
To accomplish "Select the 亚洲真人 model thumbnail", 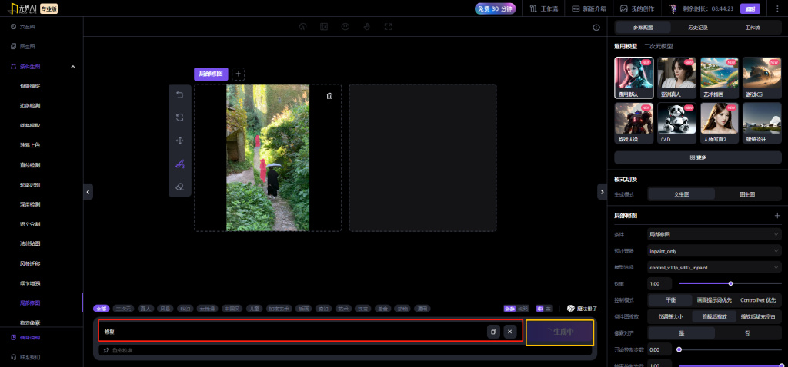I will [x=677, y=78].
